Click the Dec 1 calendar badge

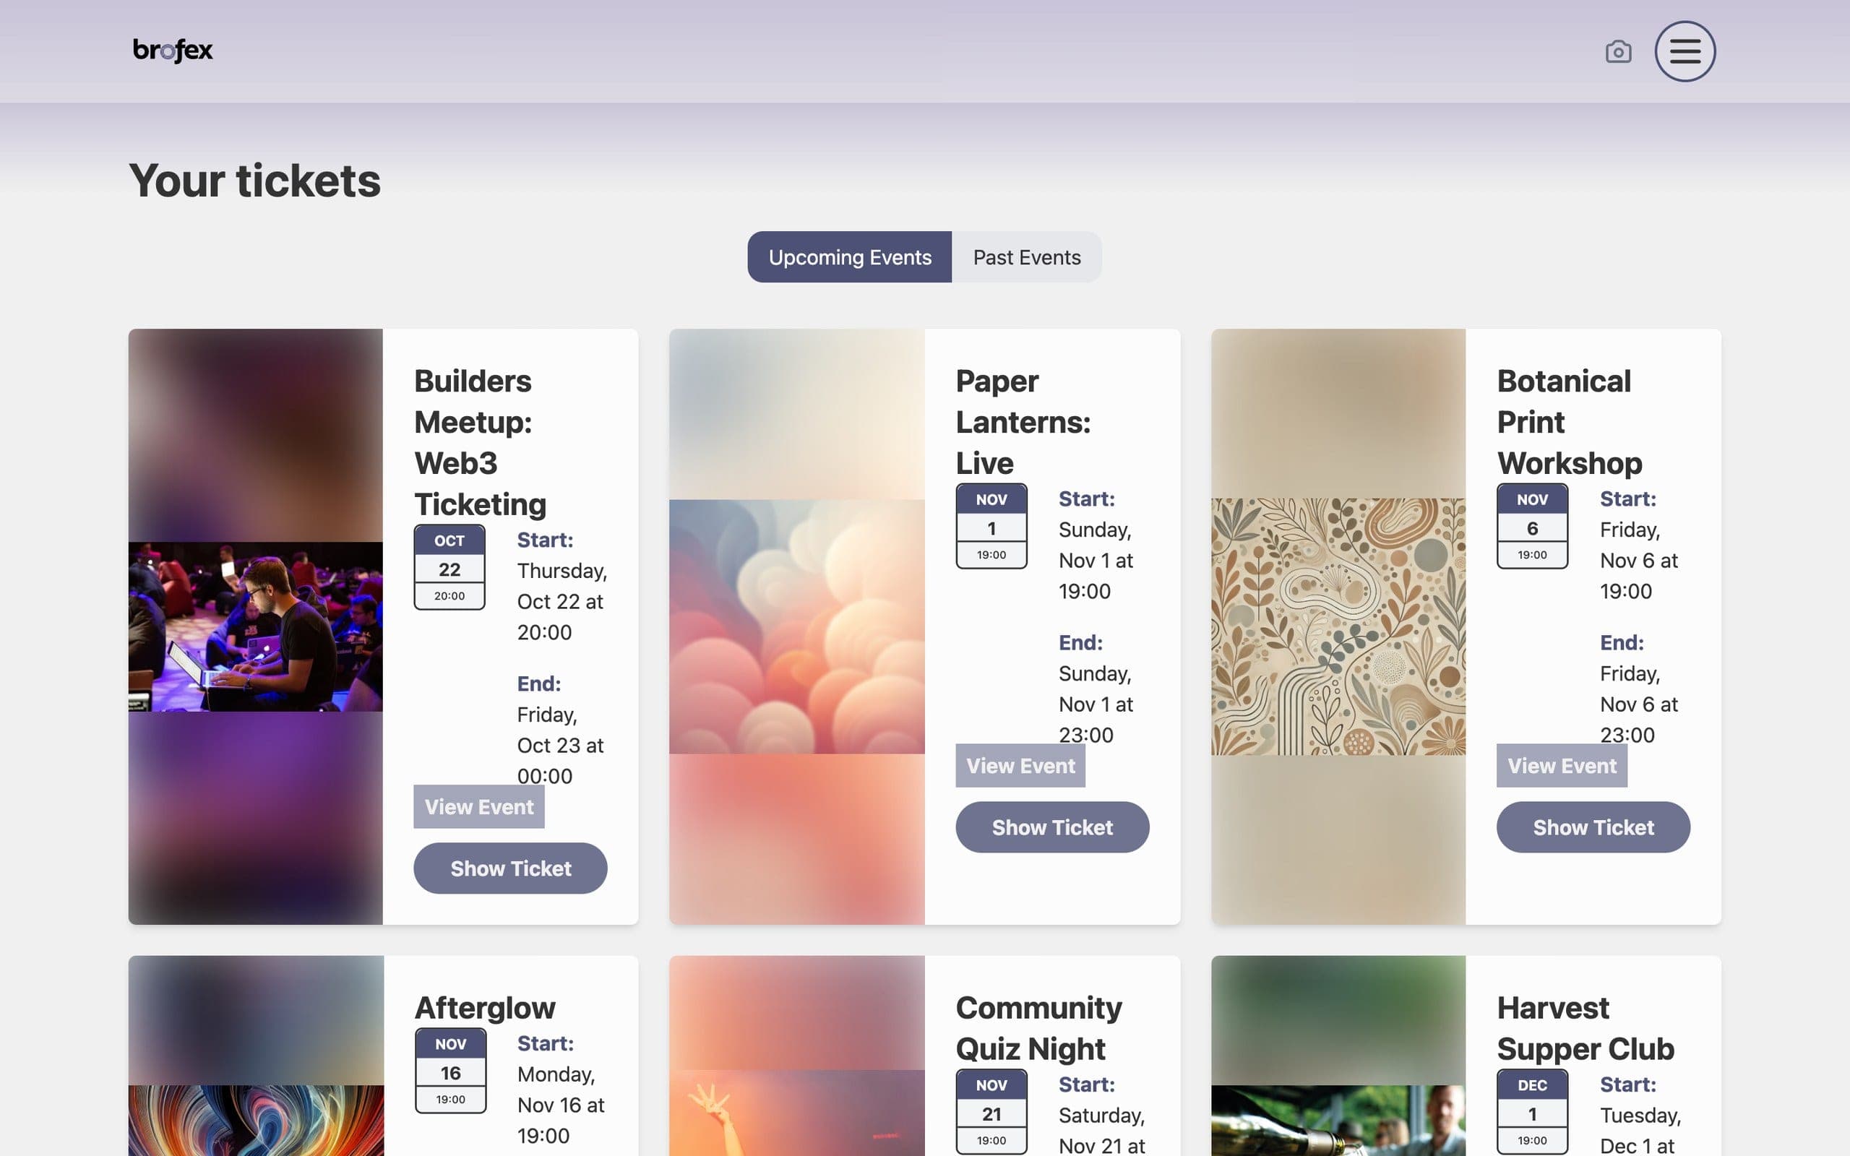(x=1532, y=1112)
